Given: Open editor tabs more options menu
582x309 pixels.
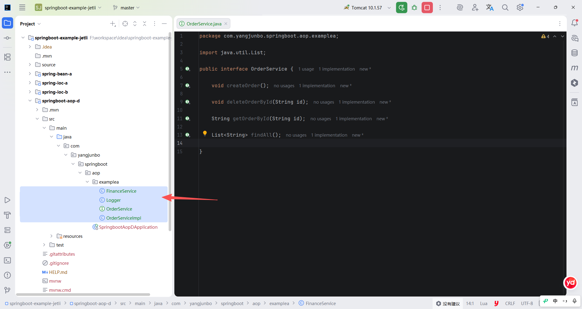Looking at the screenshot, I should 560,24.
